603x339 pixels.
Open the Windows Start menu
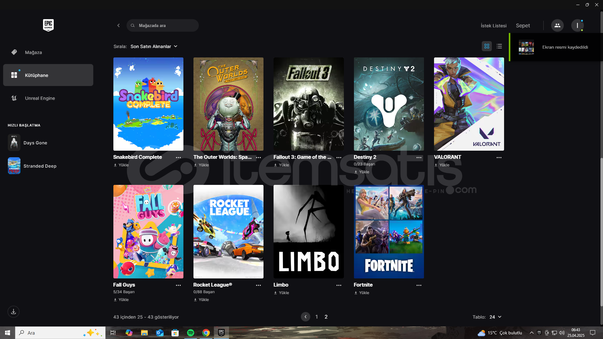[x=8, y=333]
